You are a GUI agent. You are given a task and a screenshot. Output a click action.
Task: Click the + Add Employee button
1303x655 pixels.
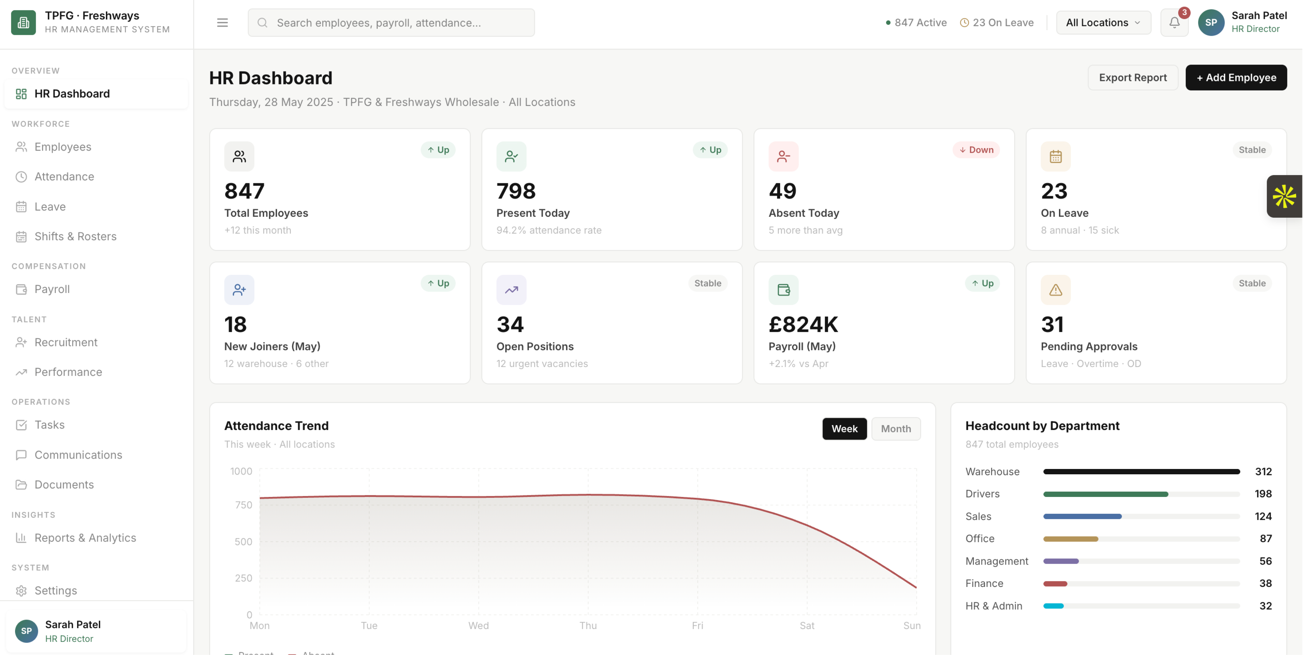(1236, 77)
